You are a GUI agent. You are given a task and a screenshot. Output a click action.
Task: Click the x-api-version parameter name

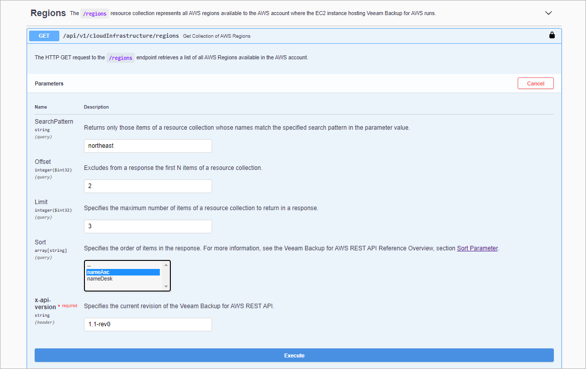tap(45, 304)
